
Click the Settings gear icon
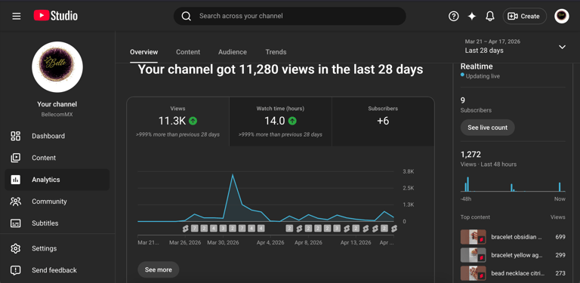click(16, 248)
